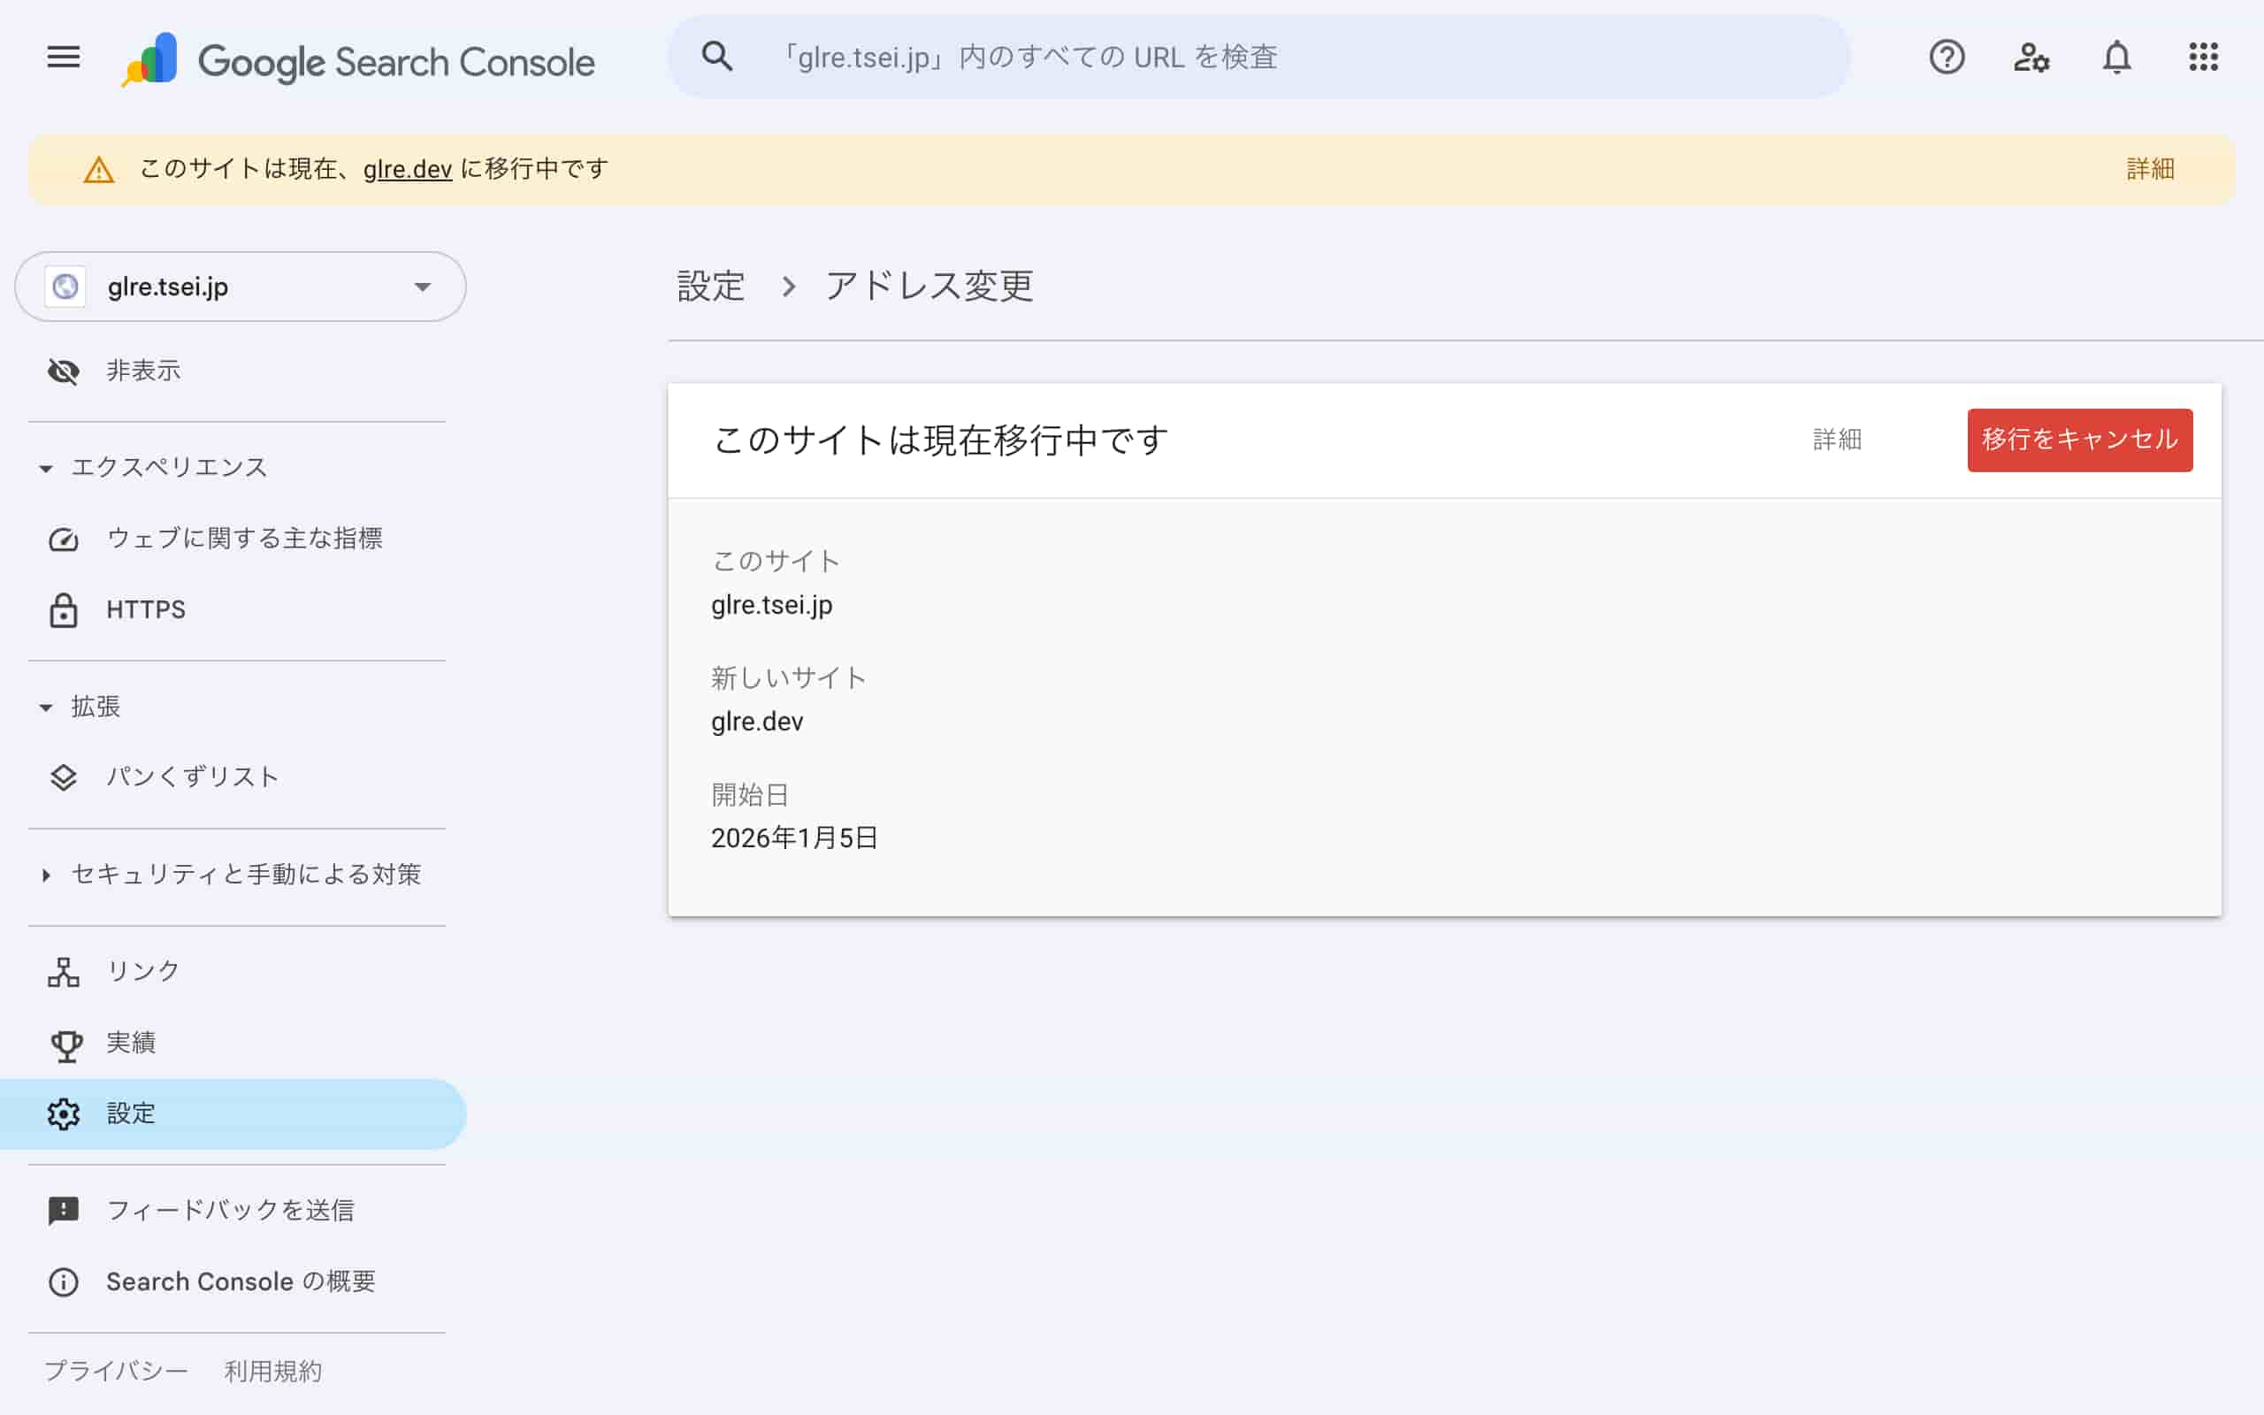Open the パンくずリスト report

(192, 776)
